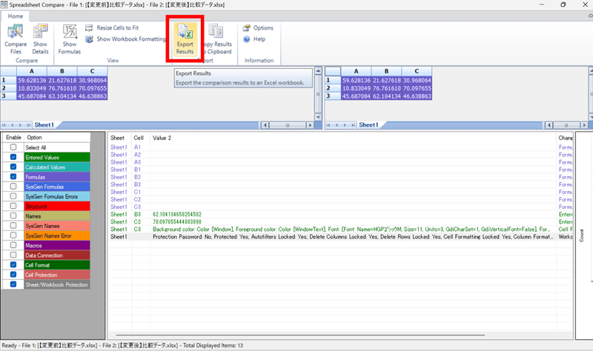Click the left grid's vertical scroll down arrow
593x351 pixels.
pos(318,117)
